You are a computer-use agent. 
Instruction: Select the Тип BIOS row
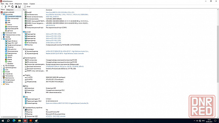(56, 26)
